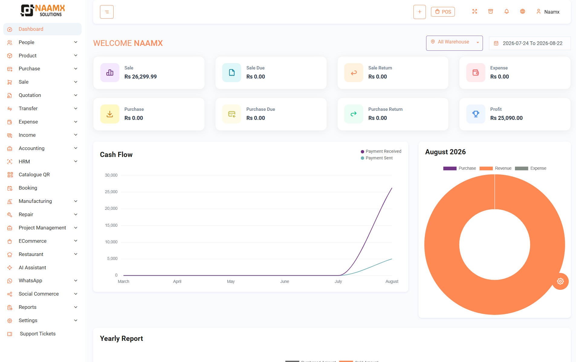Screen dimensions: 576x362
Task: Expand the Expense sidebar menu
Action: coord(42,122)
